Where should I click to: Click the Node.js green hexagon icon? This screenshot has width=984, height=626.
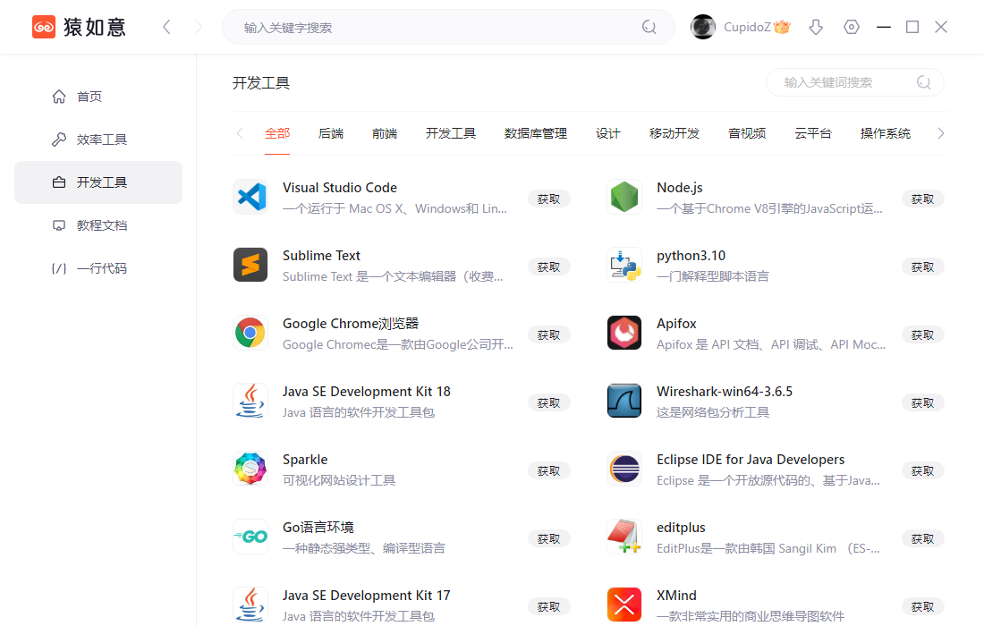point(624,197)
